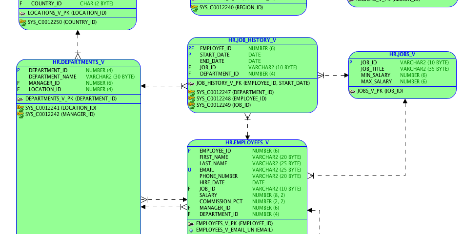
Task: Click DEPARTMENT_ID column in HR.DEPARTMENTS_V
Action: [x=48, y=71]
